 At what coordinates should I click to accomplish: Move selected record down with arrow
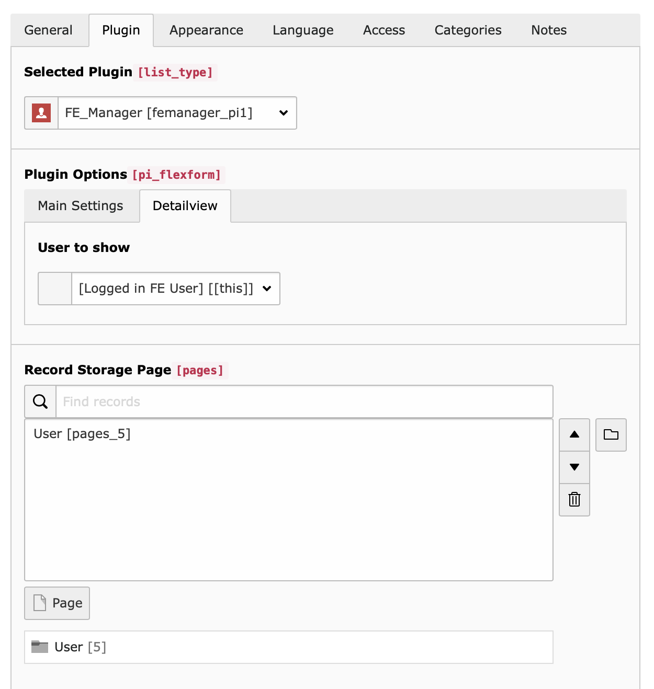coord(574,467)
